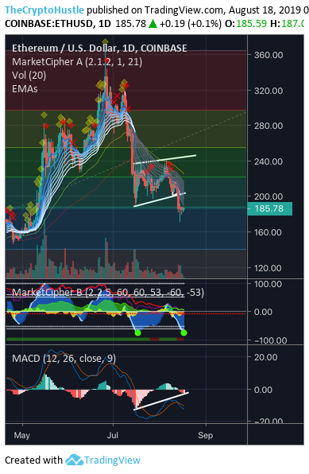This screenshot has width=309, height=474.
Task: Click the white divergence line on the MACD
Action: pos(161,401)
